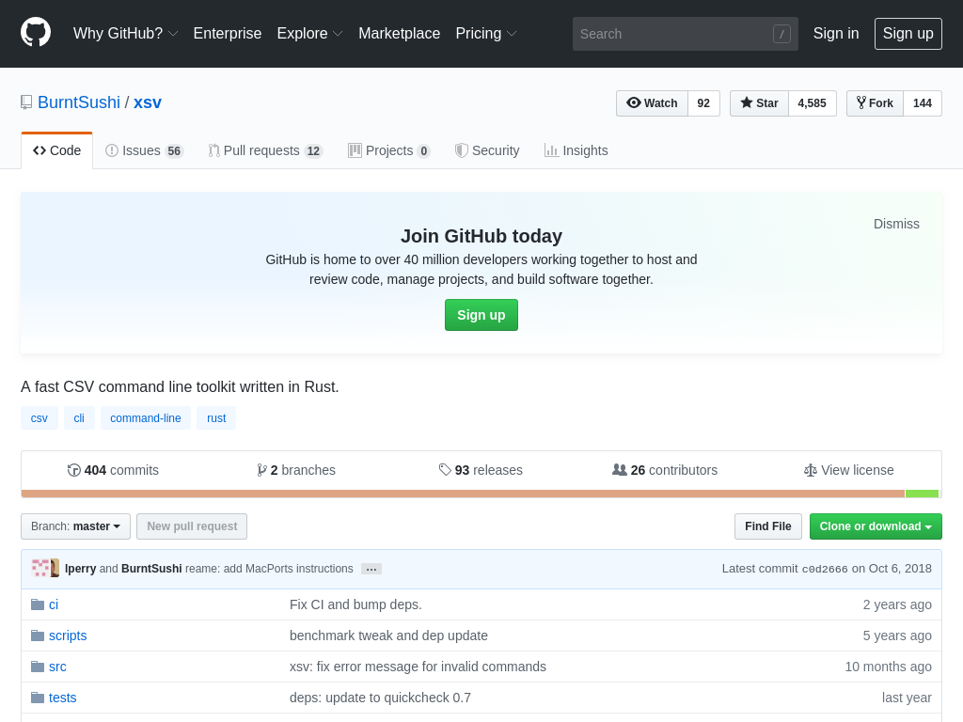Watch the xsv repository
The image size is (963, 722).
[x=652, y=103]
